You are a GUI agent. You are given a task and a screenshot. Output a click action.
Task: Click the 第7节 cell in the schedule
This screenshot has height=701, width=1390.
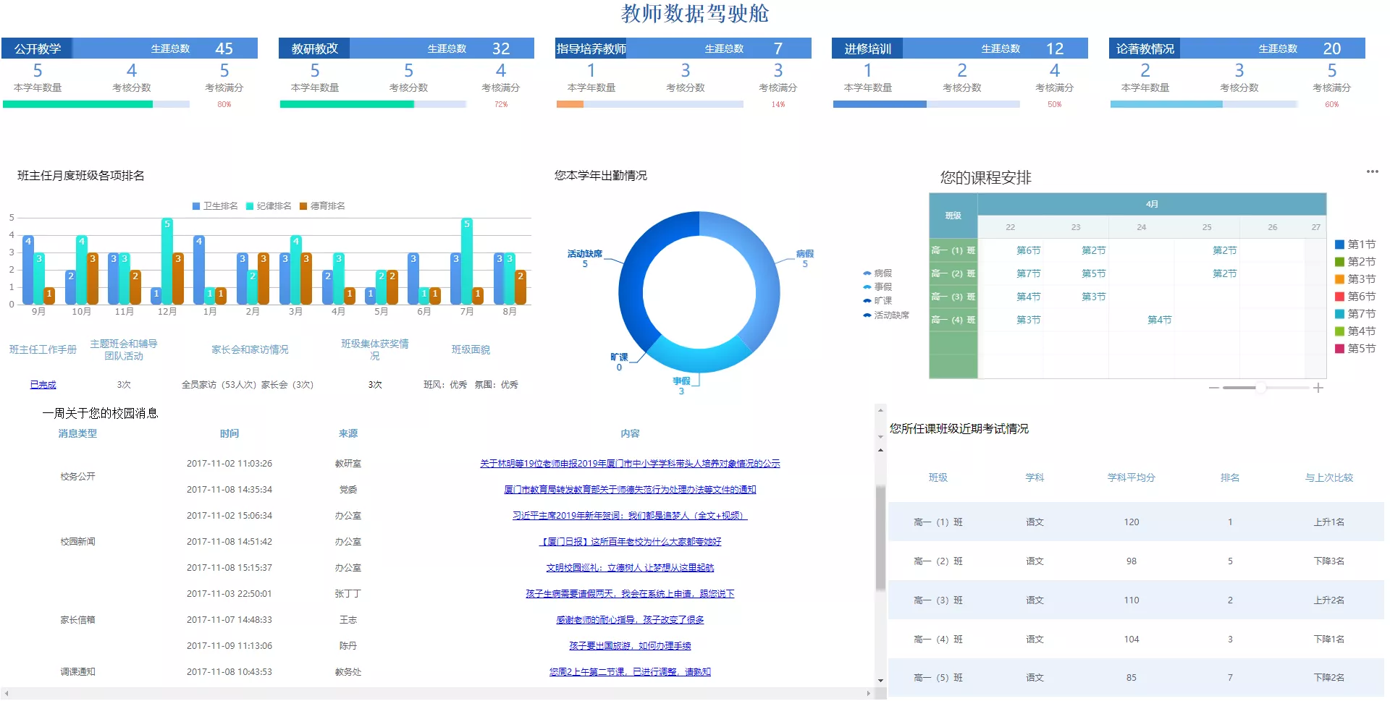(1028, 273)
